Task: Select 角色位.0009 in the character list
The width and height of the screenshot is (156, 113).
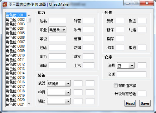Action: pos(16,51)
